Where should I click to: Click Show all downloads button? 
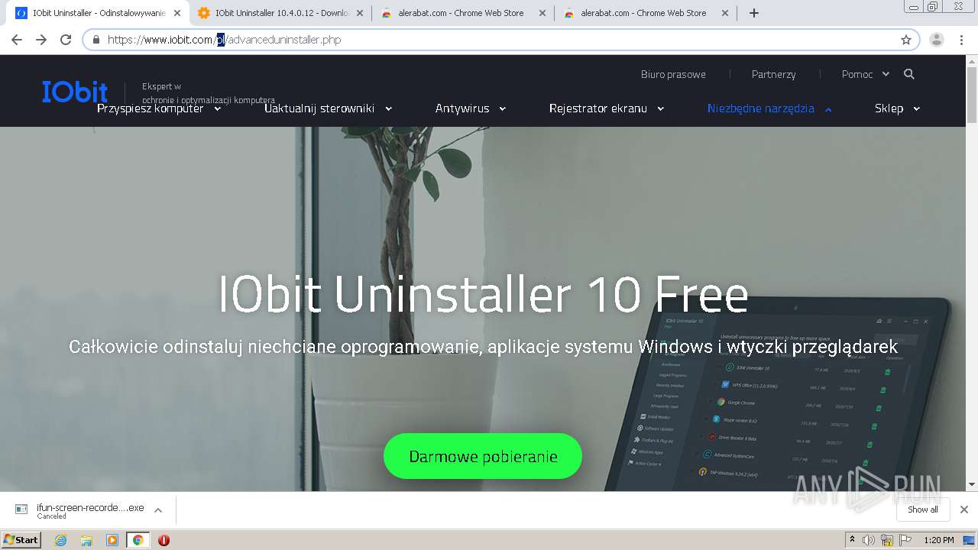(x=923, y=510)
